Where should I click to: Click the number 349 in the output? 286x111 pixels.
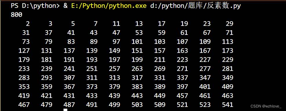tap(228, 78)
